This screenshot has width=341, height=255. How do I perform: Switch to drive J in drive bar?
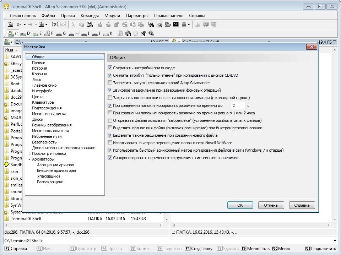[96, 33]
